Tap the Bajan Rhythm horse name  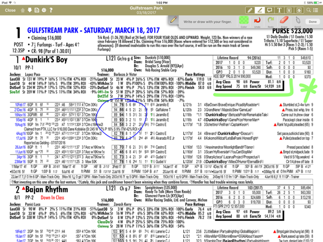47,189
